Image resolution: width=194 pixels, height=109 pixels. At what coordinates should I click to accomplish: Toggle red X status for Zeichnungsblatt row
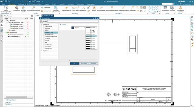(28, 22)
